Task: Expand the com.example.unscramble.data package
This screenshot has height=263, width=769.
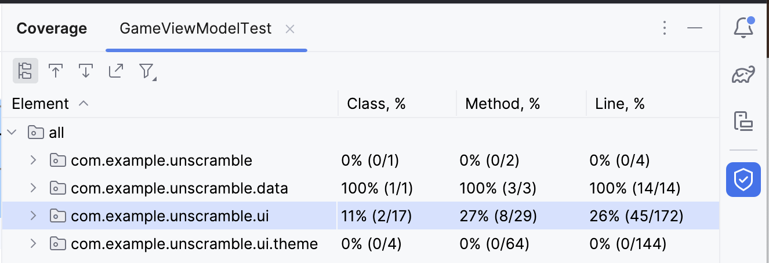Action: click(33, 188)
